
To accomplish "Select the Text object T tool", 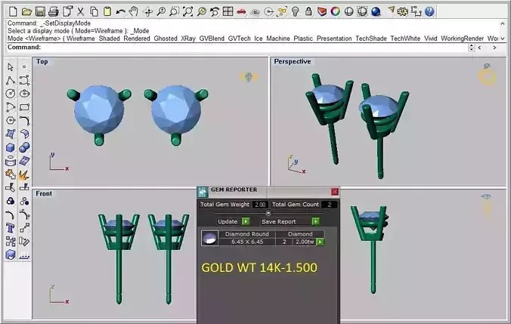I will 11,228.
